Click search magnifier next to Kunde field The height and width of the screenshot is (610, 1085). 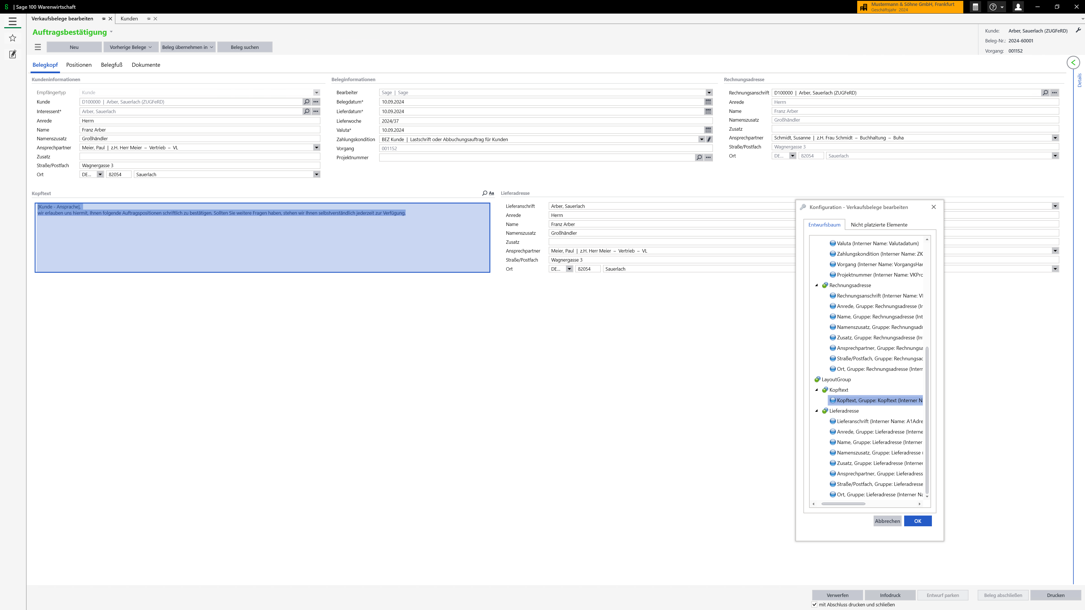coord(307,102)
